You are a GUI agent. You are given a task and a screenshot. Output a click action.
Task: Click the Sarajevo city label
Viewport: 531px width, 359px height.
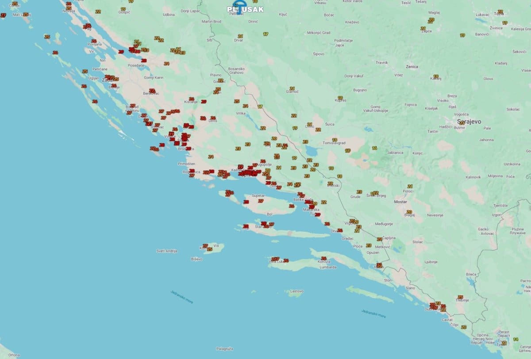[x=469, y=122]
